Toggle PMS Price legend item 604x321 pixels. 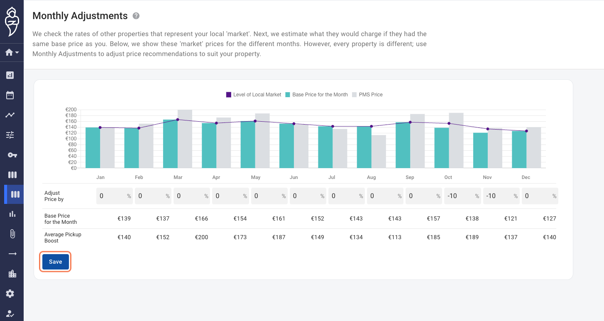[x=367, y=95]
